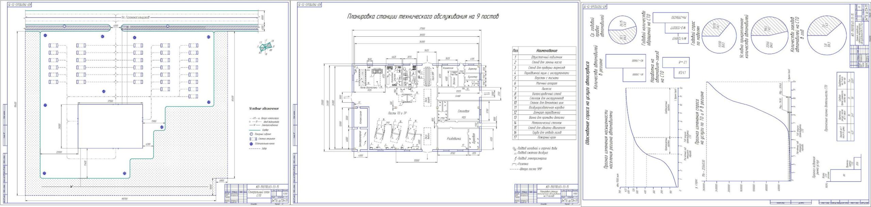The image size is (871, 207).
Task: Select table row 'Стенд для замены масла'
Action: (544, 63)
